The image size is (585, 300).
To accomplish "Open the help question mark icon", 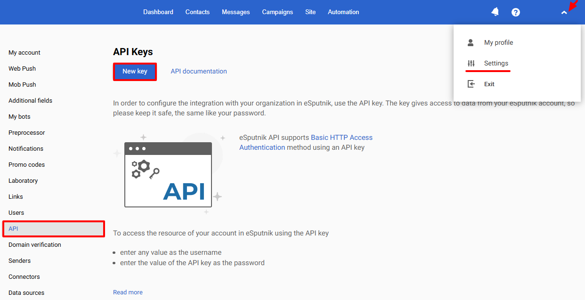I will 516,12.
